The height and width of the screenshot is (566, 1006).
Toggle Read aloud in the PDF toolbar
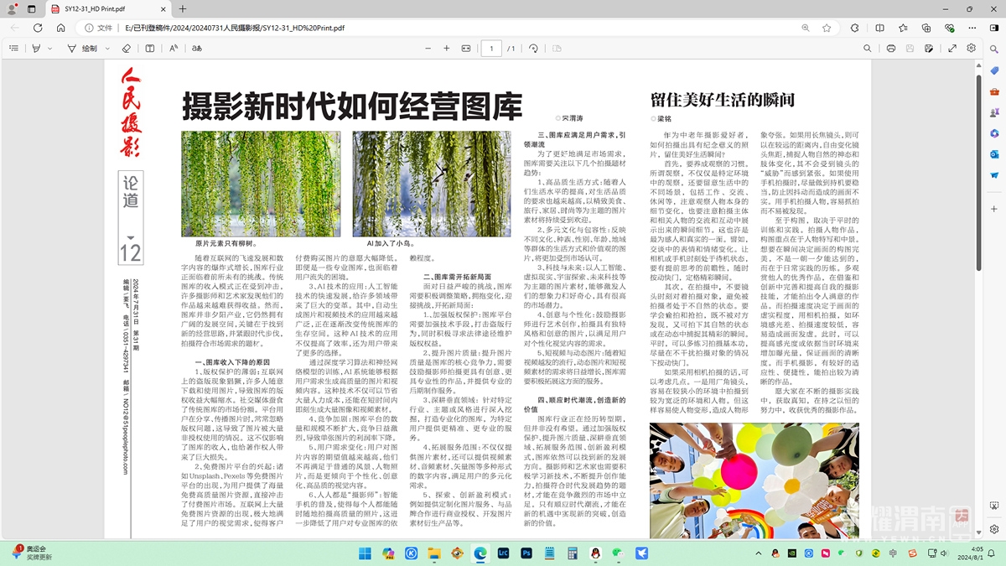click(x=174, y=49)
